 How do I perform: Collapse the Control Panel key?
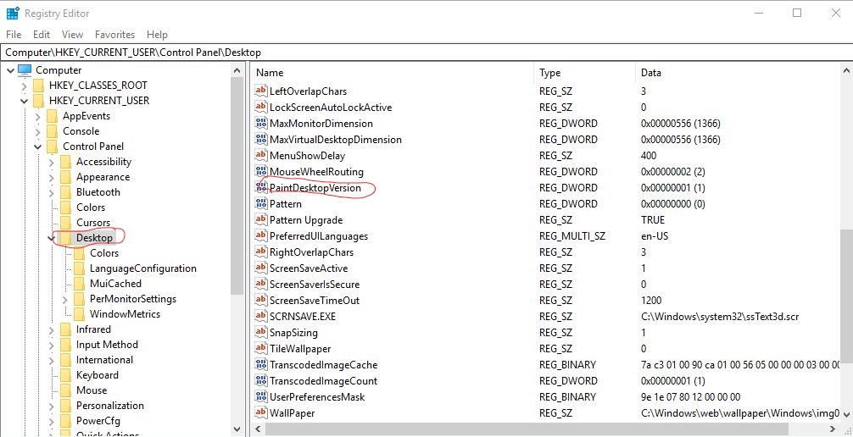click(x=37, y=147)
